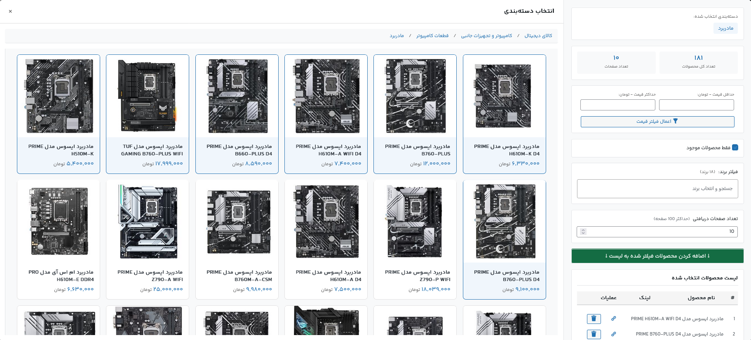
Task: Toggle the only available products checkbox
Action: click(735, 148)
